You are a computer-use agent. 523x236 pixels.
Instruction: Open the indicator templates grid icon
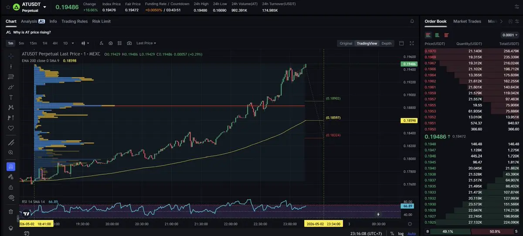tap(120, 43)
